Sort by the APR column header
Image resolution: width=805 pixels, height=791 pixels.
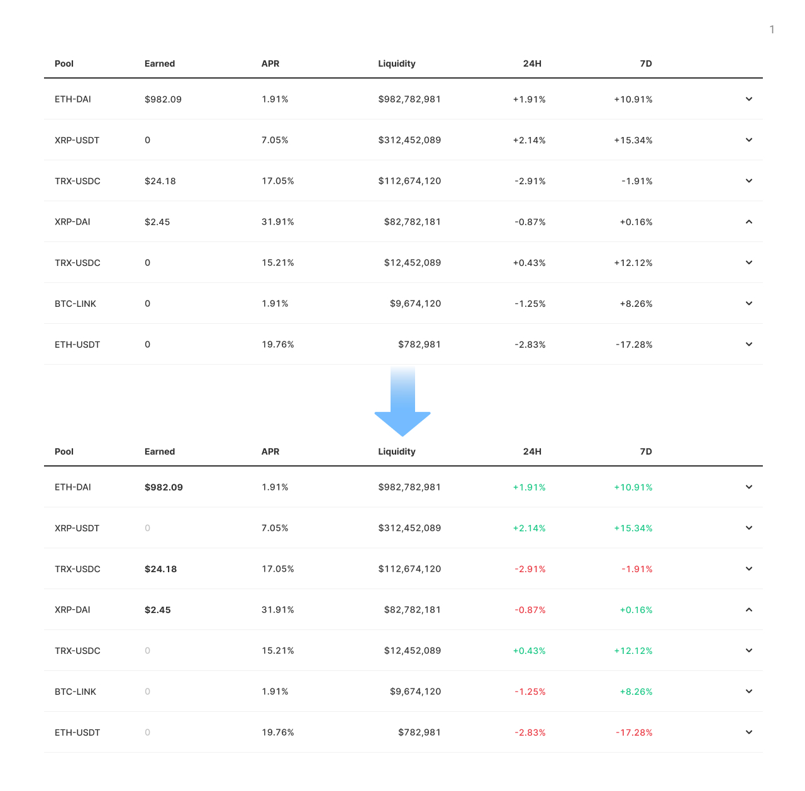click(270, 64)
